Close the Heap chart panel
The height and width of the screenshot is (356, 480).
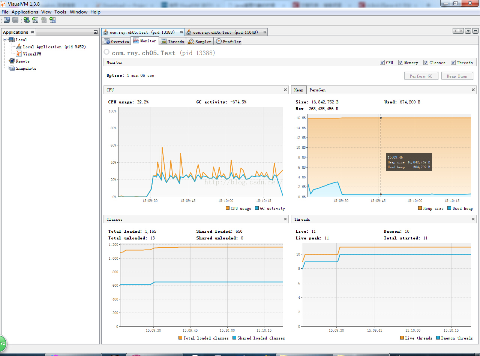tap(473, 90)
